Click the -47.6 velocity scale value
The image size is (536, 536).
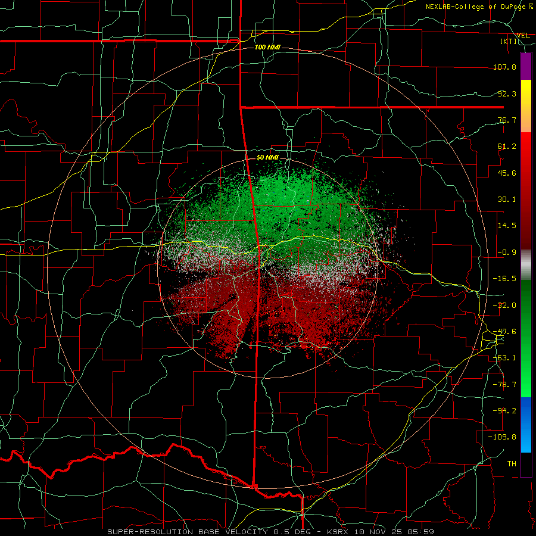tap(504, 331)
